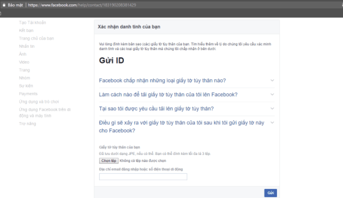Viewport: 343px width, 198px height.
Task: Open the Payments sidebar topic
Action: click(28, 94)
